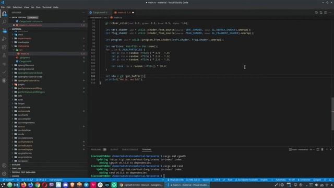This screenshot has width=334, height=188.
Task: Open .gitignore in the file tree
Action: click(49, 57)
